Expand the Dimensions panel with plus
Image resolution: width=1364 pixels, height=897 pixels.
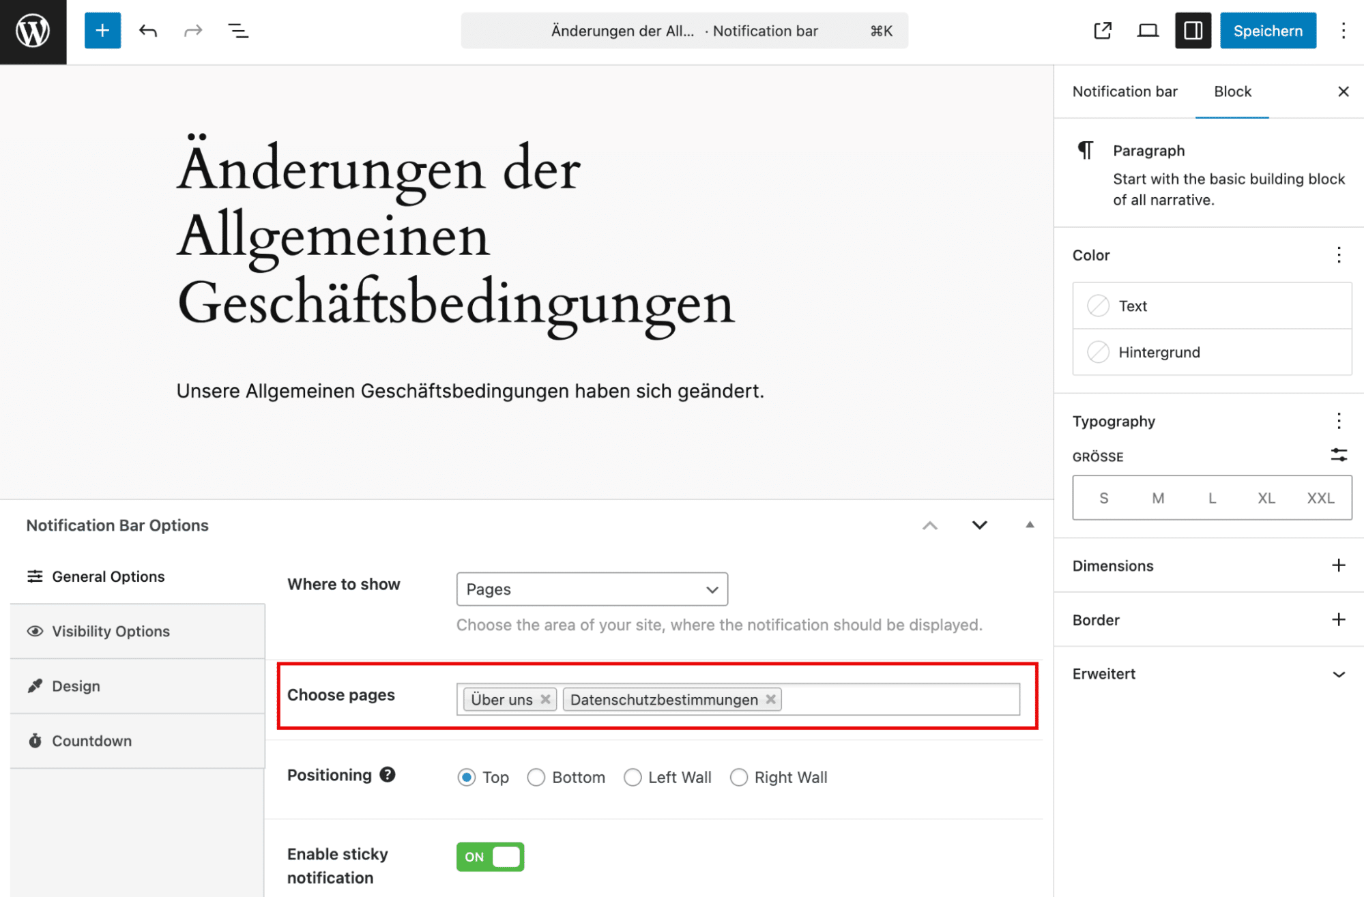pos(1339,565)
